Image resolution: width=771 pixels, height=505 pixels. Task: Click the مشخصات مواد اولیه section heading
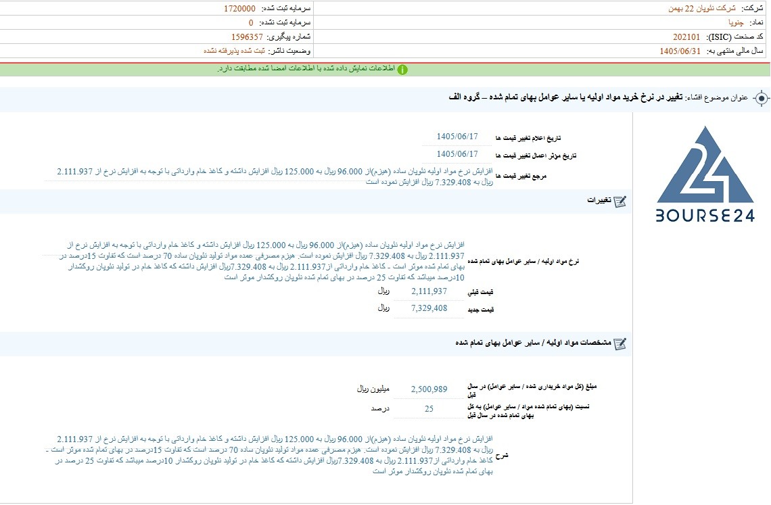[534, 343]
